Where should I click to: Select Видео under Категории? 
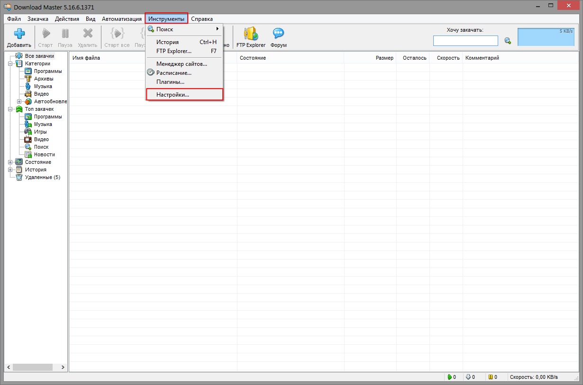tap(41, 94)
